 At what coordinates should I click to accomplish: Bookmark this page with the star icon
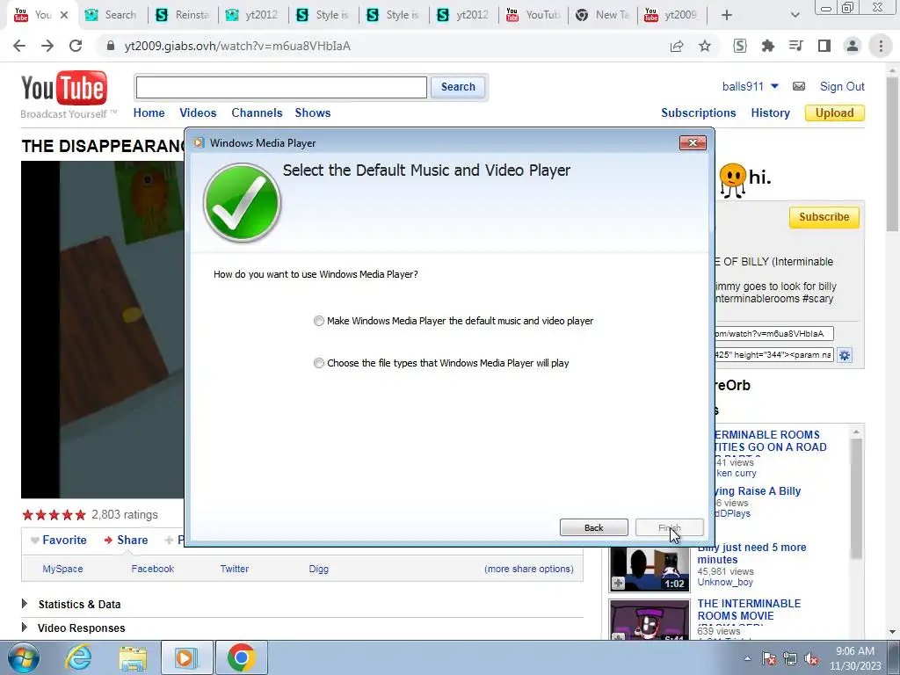(x=705, y=46)
